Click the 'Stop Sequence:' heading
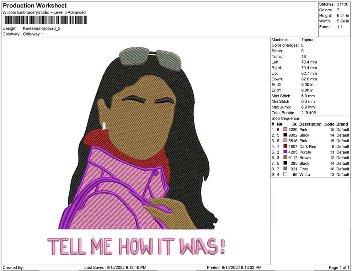The height and width of the screenshot is (271, 352). coord(286,118)
